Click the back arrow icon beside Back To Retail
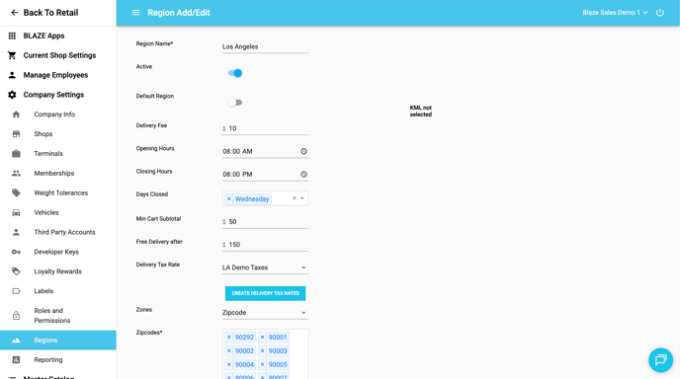Viewport: 680px width, 379px height. pyautogui.click(x=14, y=13)
